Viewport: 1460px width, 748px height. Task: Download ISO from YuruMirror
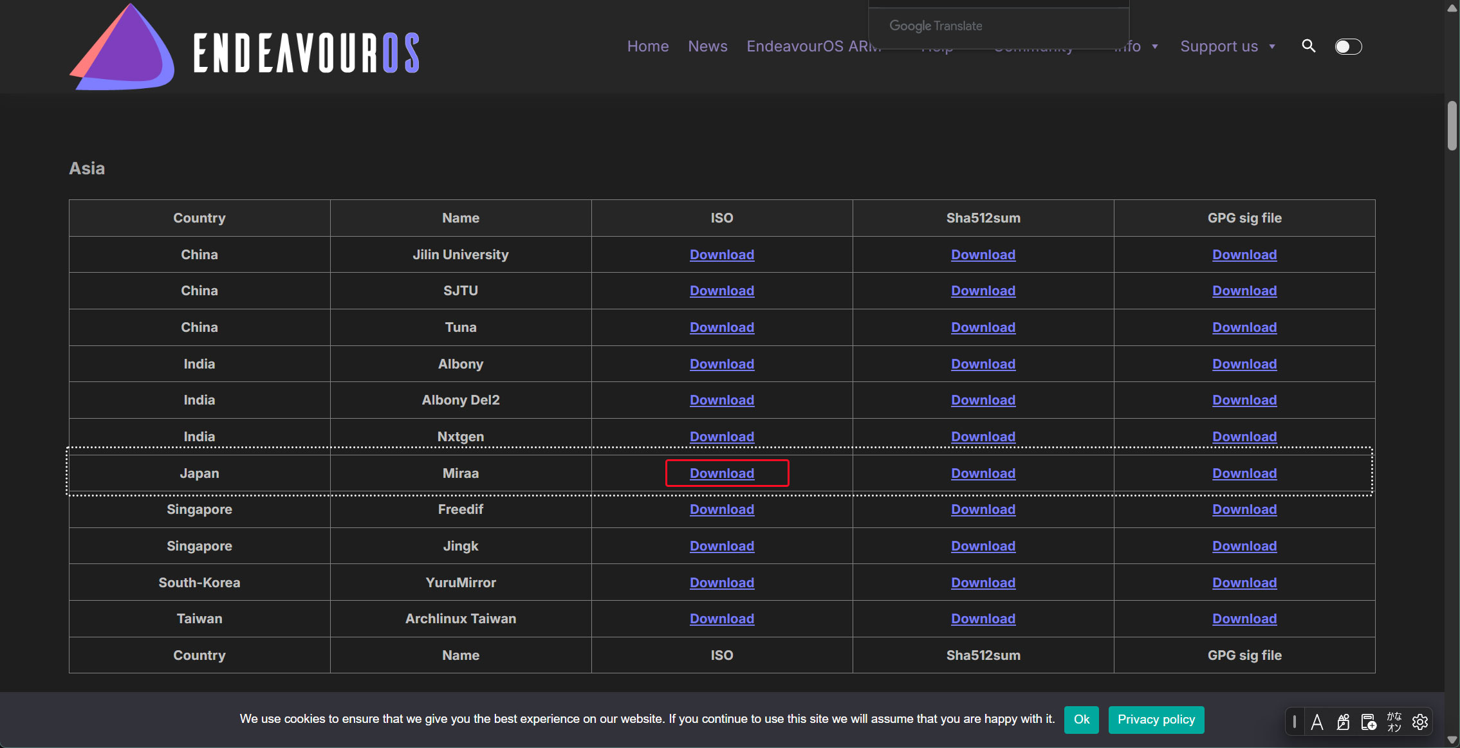pos(722,583)
